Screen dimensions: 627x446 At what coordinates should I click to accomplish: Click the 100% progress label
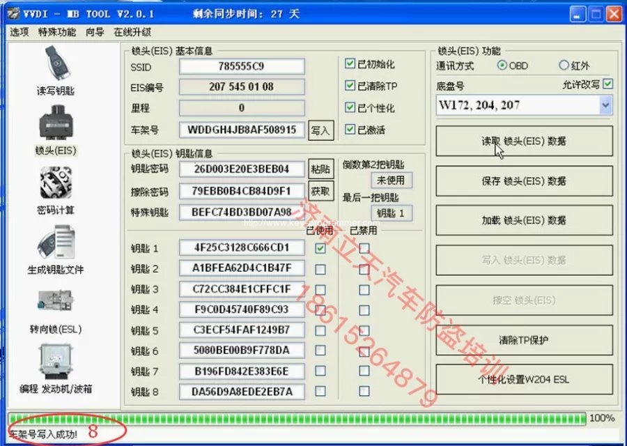tap(602, 418)
